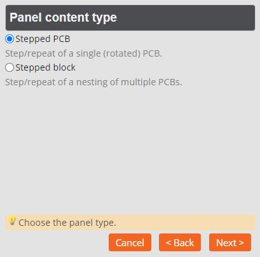
Task: Click the 'Panel content type' header
Action: pos(63,17)
